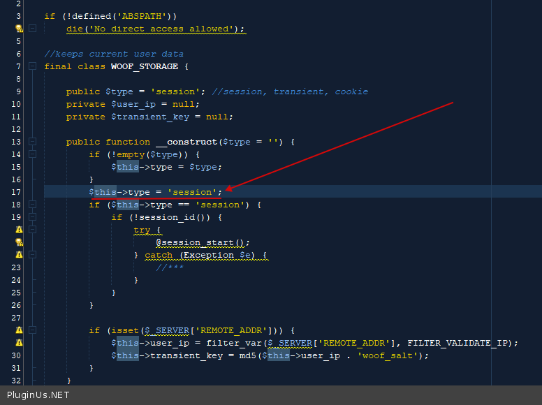
Task: Collapse the if $this->type == 'session' block
Action: click(x=32, y=205)
